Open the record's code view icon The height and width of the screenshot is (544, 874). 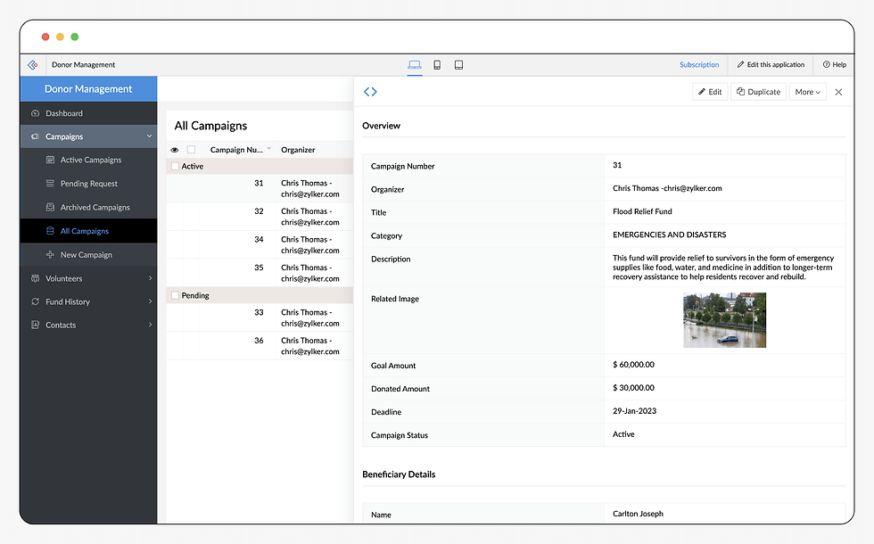(x=371, y=92)
